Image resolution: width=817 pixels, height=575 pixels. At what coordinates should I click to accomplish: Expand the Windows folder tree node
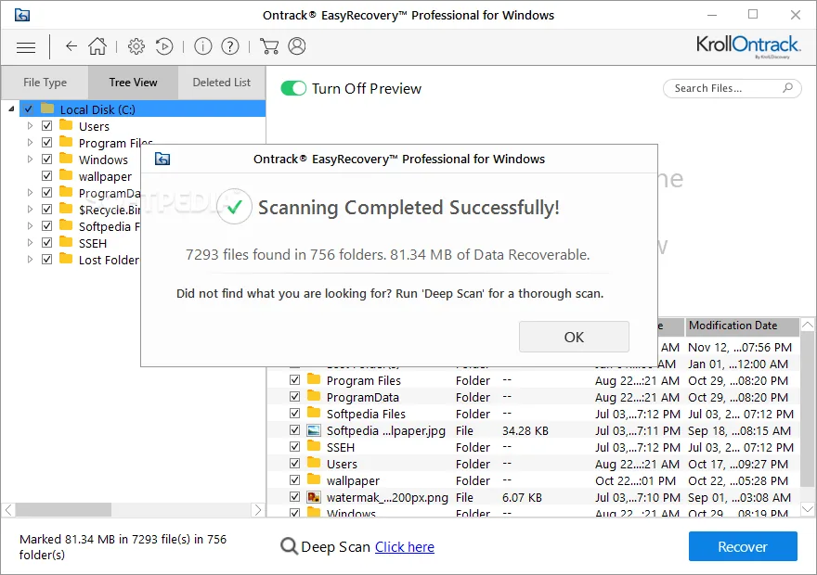point(30,160)
